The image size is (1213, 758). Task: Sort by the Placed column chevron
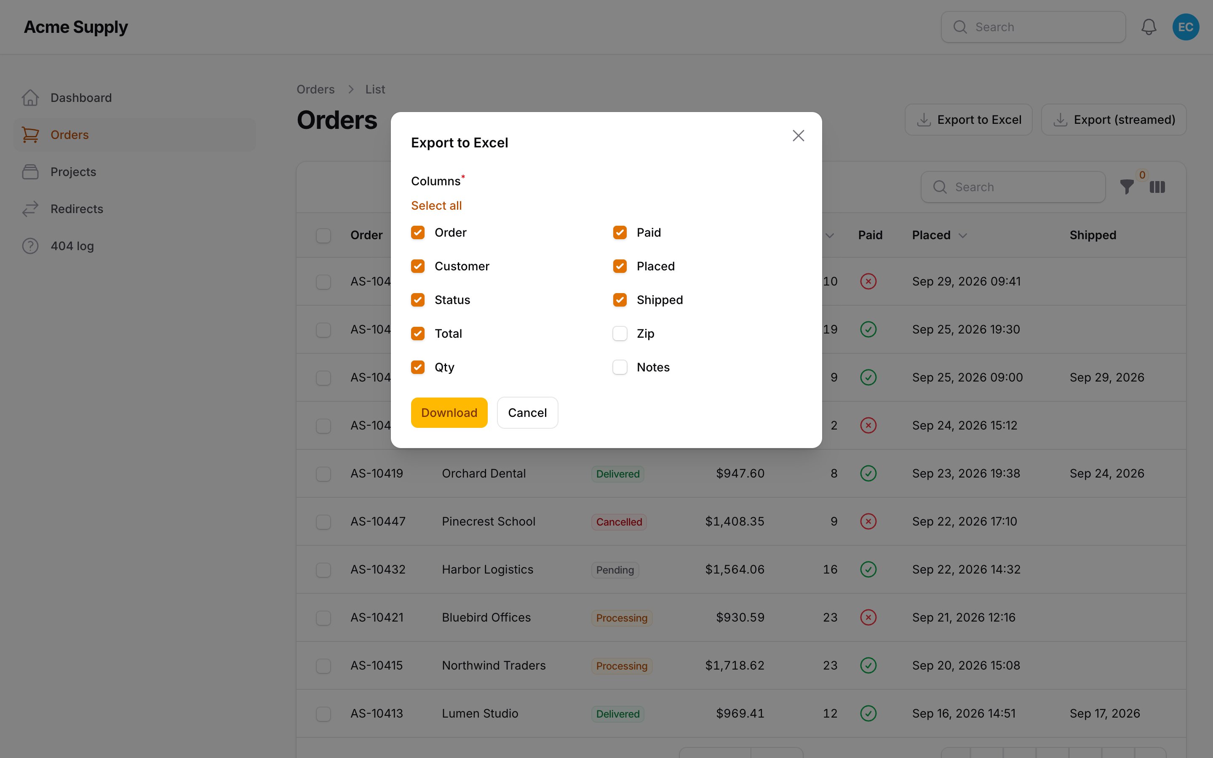point(962,236)
